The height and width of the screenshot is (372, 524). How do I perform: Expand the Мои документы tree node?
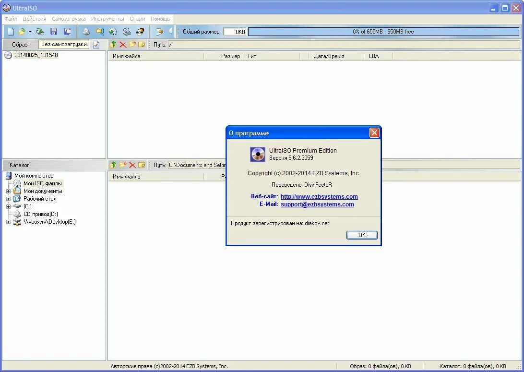pos(8,192)
